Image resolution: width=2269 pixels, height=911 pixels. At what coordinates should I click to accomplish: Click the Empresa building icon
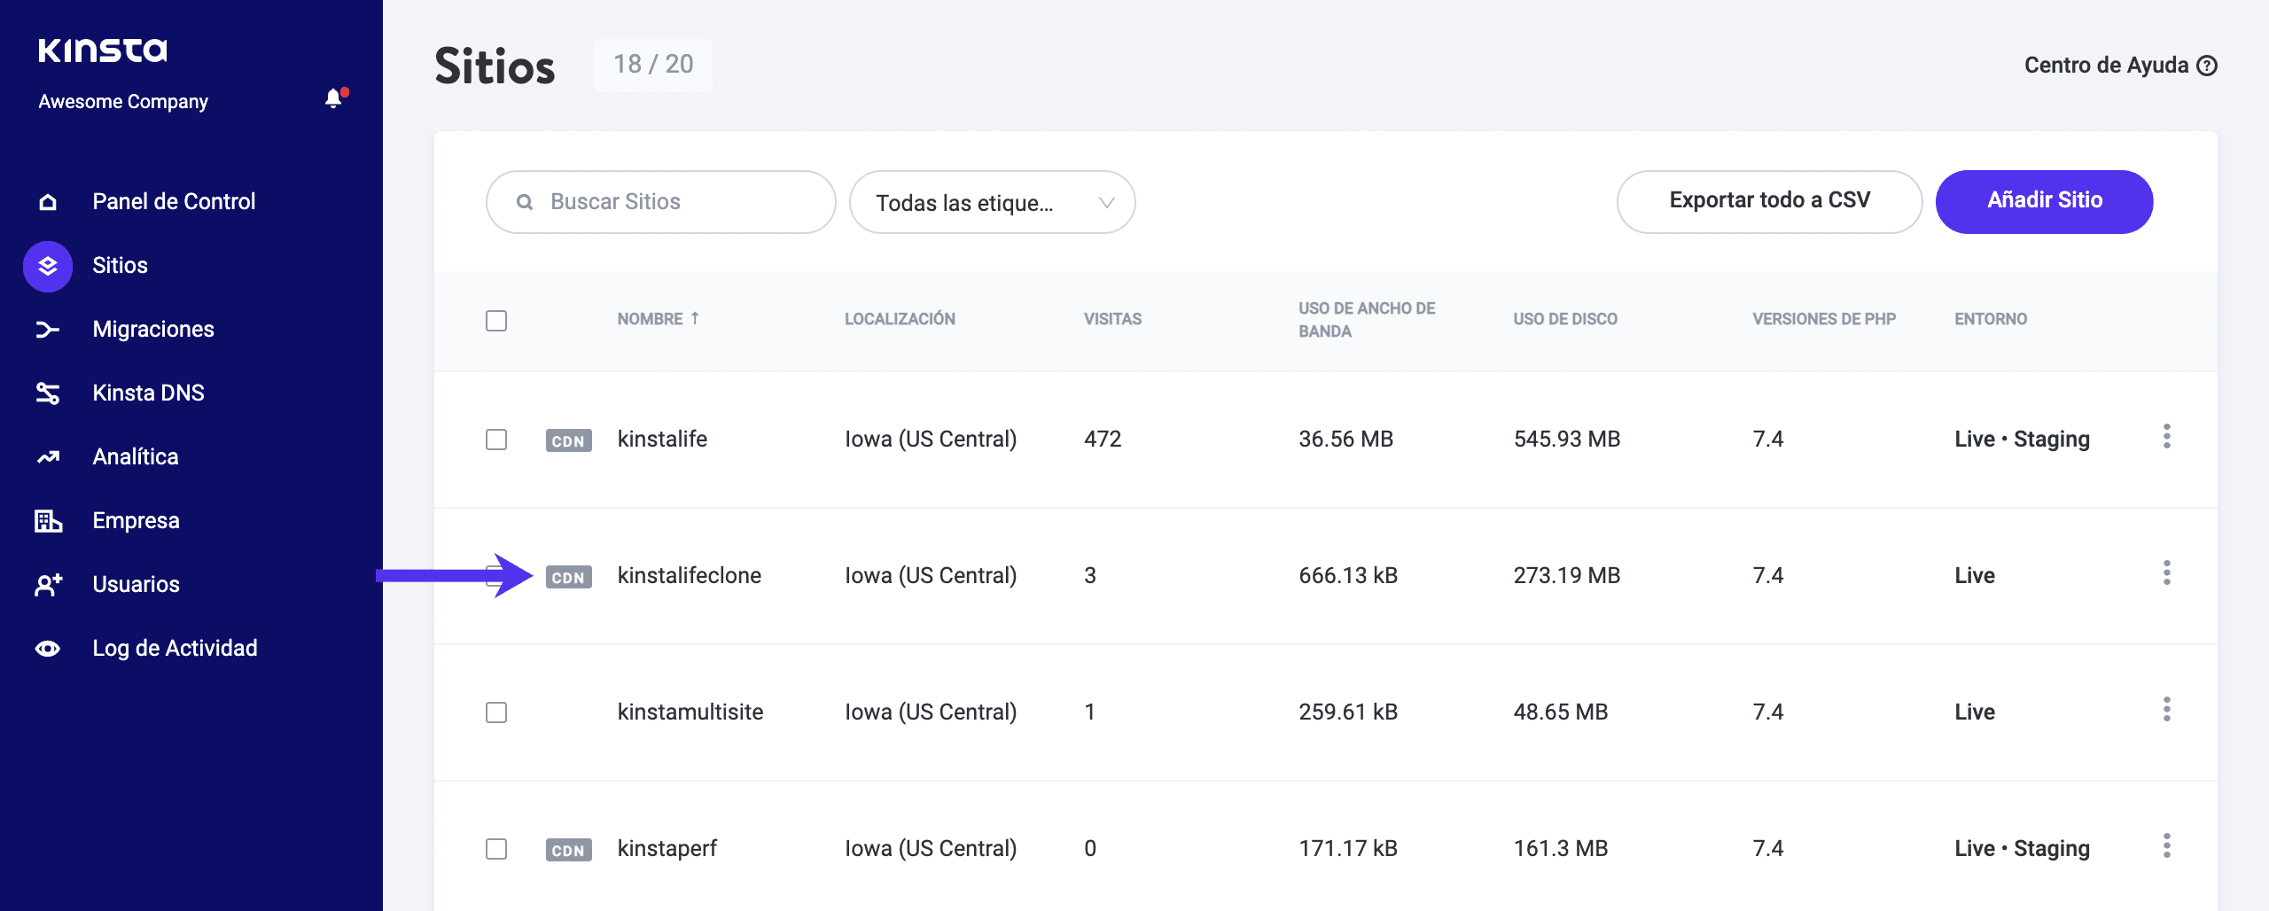(x=48, y=521)
